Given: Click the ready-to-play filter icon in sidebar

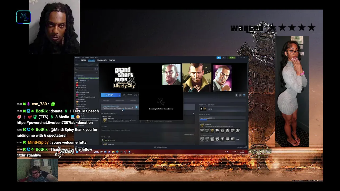Looking at the screenshot, I should [97, 69].
